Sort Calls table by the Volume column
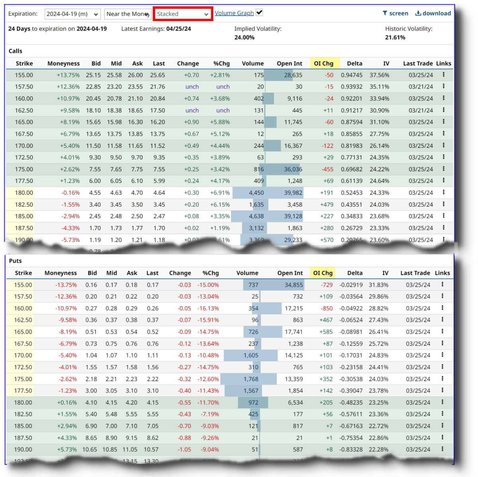Screen dimensions: 478x477 (253, 63)
